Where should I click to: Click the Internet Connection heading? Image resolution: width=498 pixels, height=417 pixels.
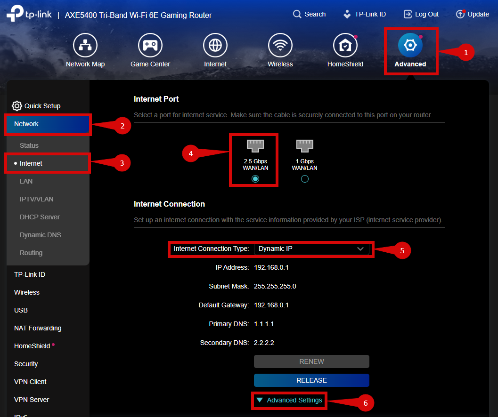(169, 204)
